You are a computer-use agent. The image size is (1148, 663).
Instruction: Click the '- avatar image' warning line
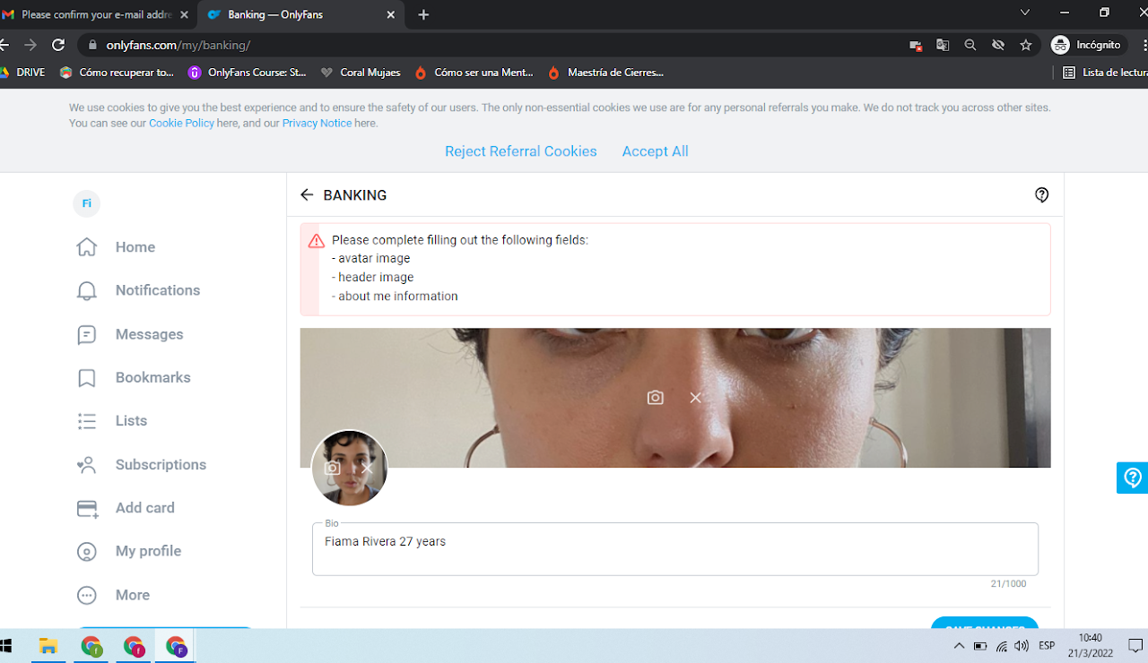371,258
